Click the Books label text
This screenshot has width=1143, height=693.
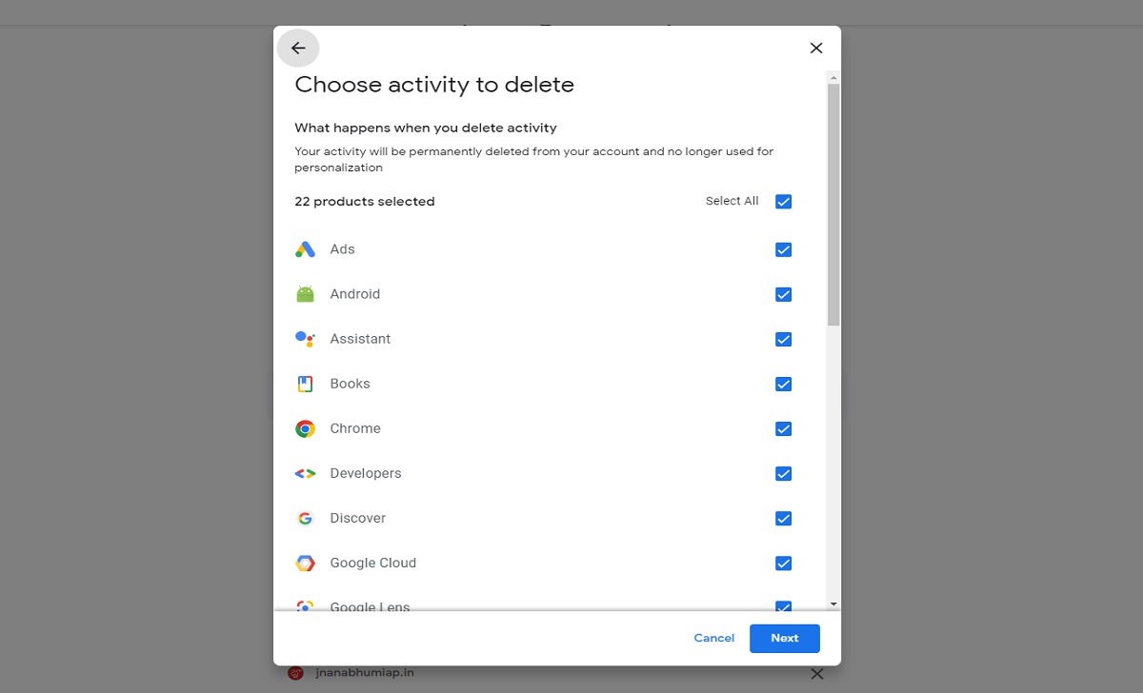point(350,384)
